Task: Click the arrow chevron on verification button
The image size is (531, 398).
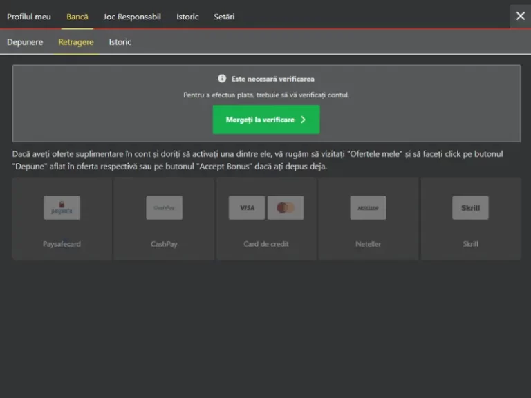Action: 303,120
